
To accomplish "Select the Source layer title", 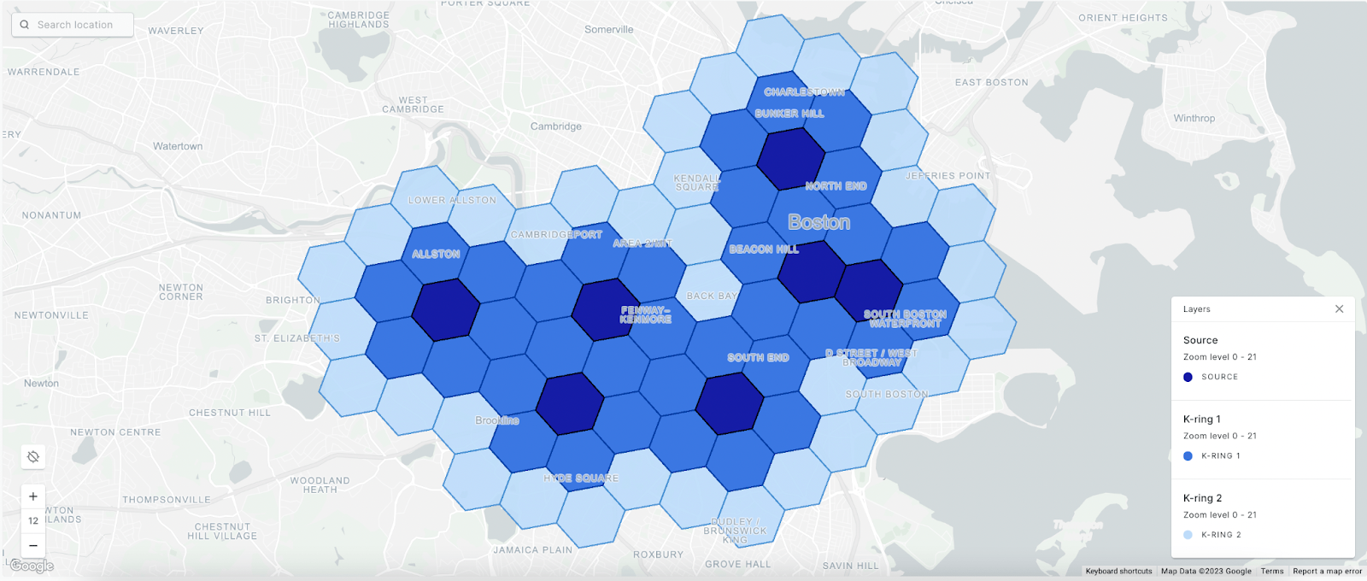I will coord(1200,340).
